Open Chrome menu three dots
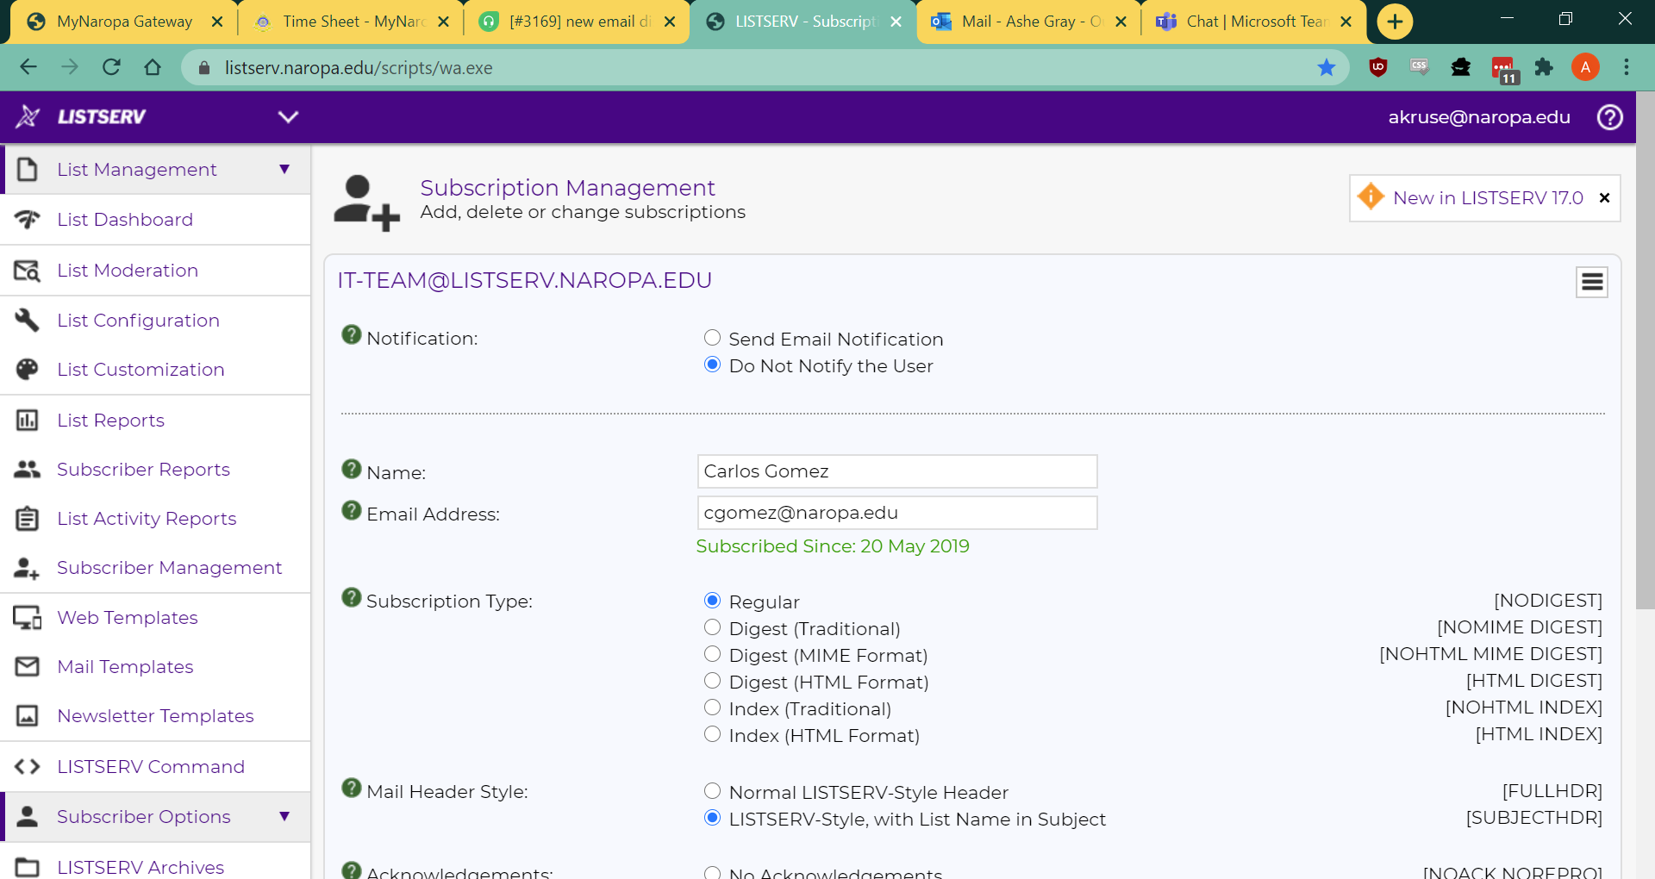This screenshot has width=1655, height=879. [1627, 67]
